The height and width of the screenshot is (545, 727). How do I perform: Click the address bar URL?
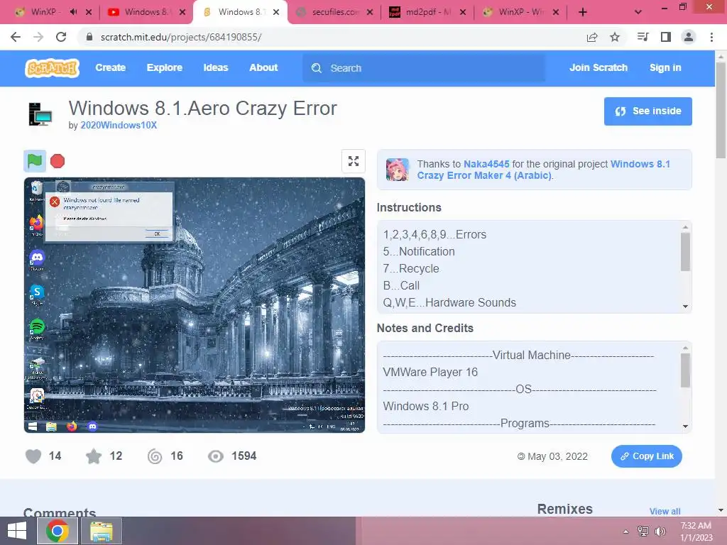point(181,37)
